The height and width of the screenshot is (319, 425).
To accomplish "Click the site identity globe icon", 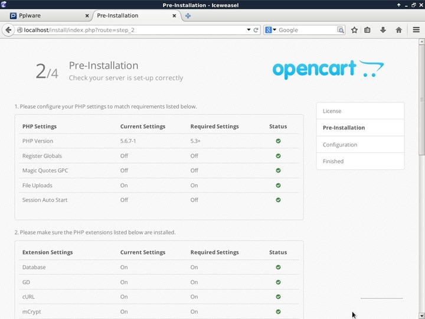I will [20, 30].
